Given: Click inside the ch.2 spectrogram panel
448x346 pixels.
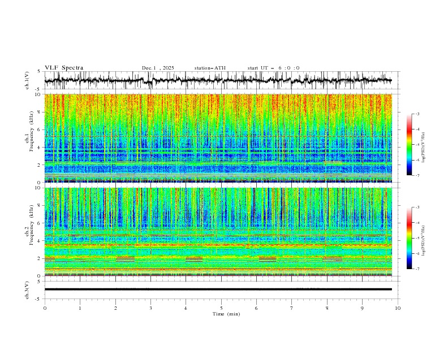Looking at the screenshot, I should [x=218, y=232].
